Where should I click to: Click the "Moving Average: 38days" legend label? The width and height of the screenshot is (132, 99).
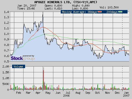click(x=79, y=12)
